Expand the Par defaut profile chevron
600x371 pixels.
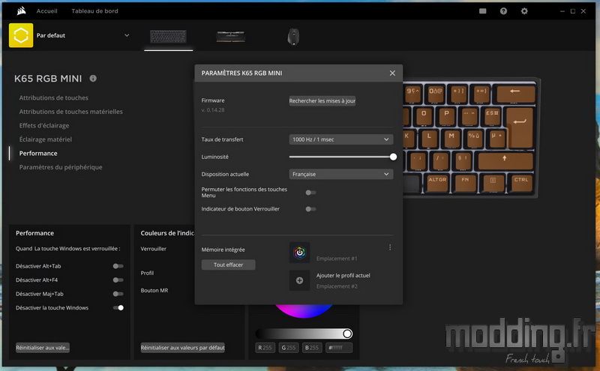[x=127, y=35]
